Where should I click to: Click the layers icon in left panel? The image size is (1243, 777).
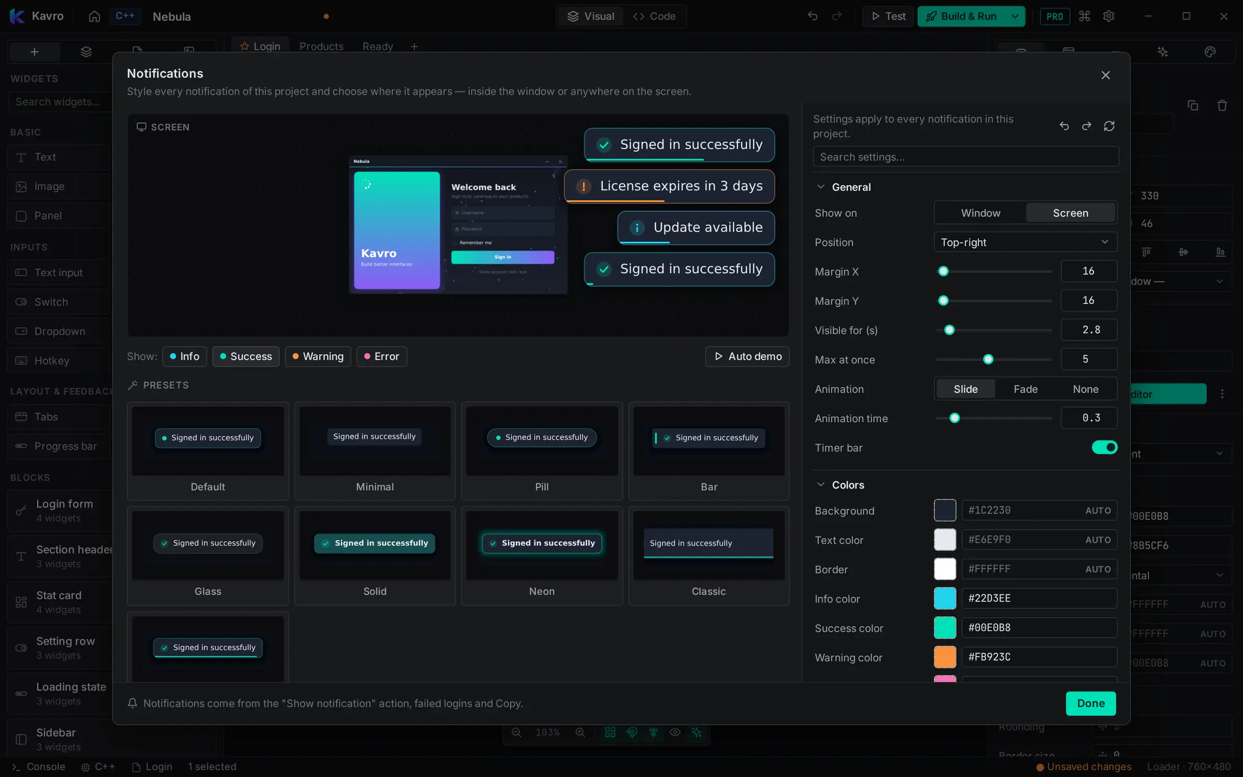(86, 52)
